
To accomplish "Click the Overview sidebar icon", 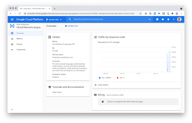I will point(12,33).
